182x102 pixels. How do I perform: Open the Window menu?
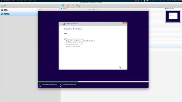[30, 1]
